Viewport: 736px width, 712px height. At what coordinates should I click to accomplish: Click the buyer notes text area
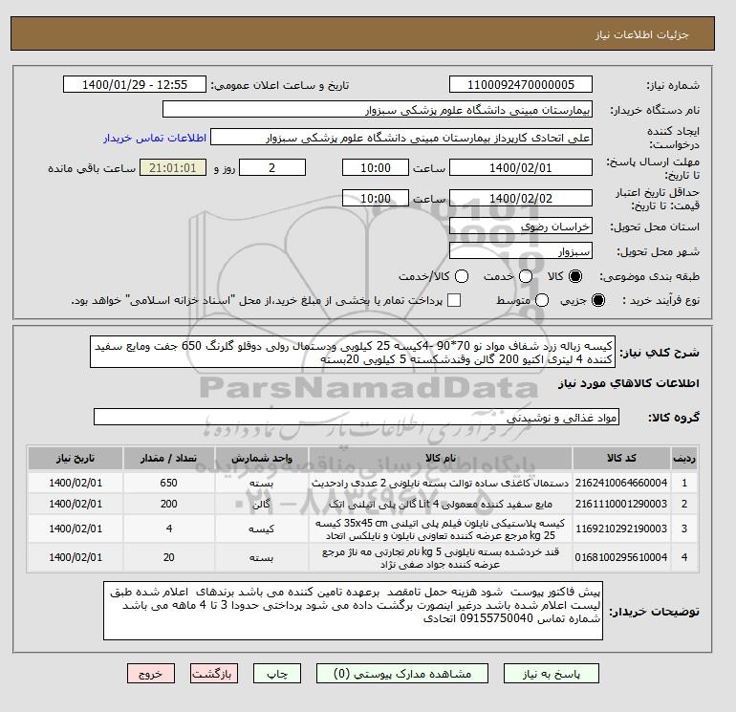(353, 611)
